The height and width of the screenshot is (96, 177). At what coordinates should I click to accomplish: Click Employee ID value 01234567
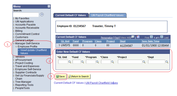pos(80,26)
